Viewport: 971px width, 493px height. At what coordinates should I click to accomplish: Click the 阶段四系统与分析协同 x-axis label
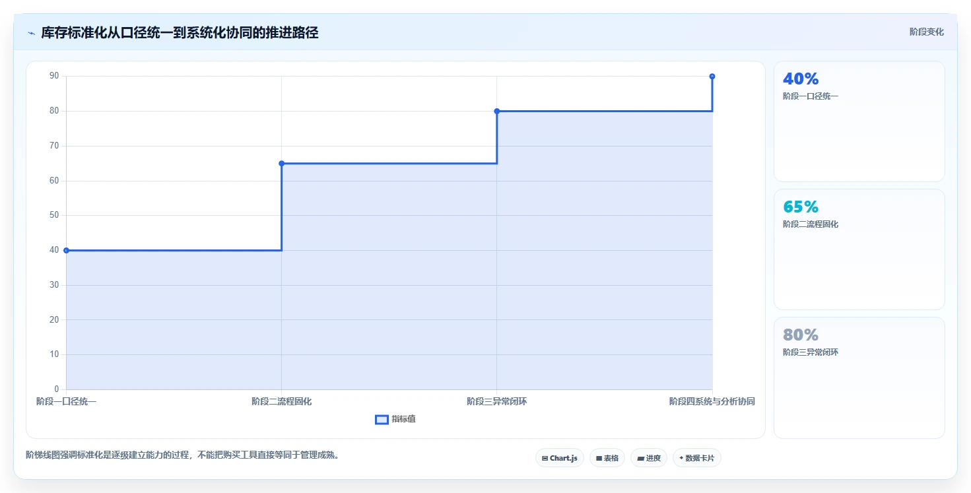point(712,401)
